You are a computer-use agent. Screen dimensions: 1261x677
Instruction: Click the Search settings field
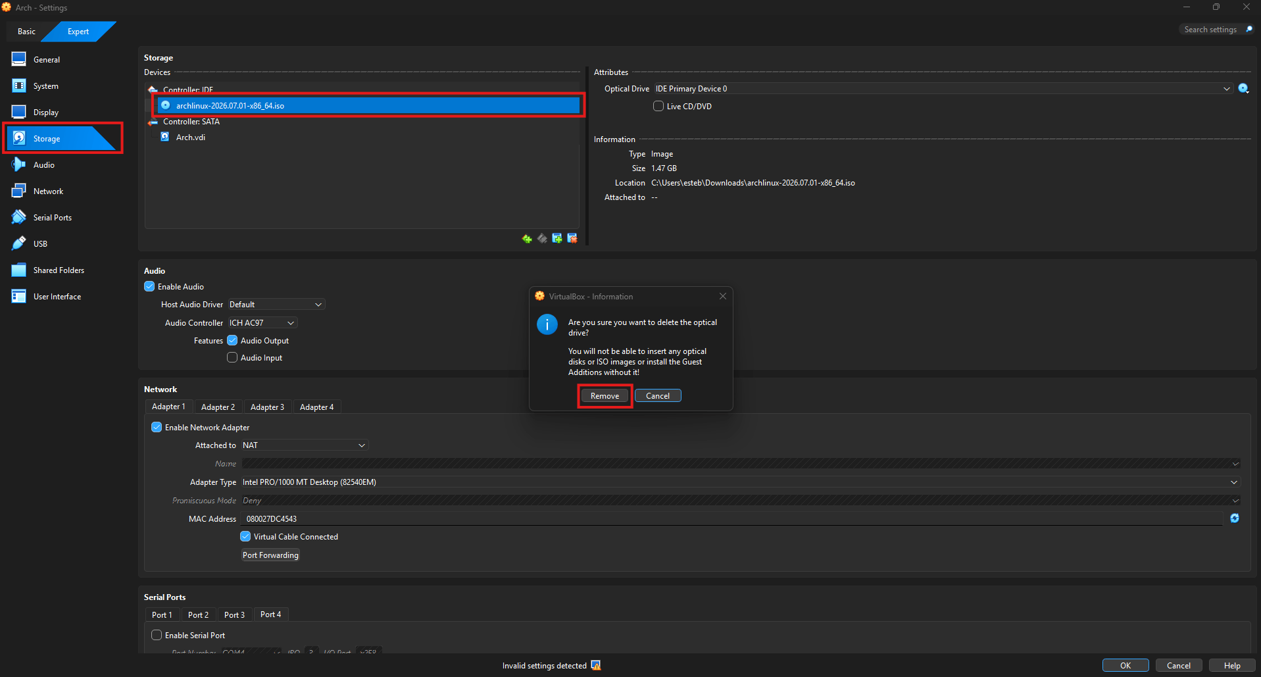(x=1210, y=30)
